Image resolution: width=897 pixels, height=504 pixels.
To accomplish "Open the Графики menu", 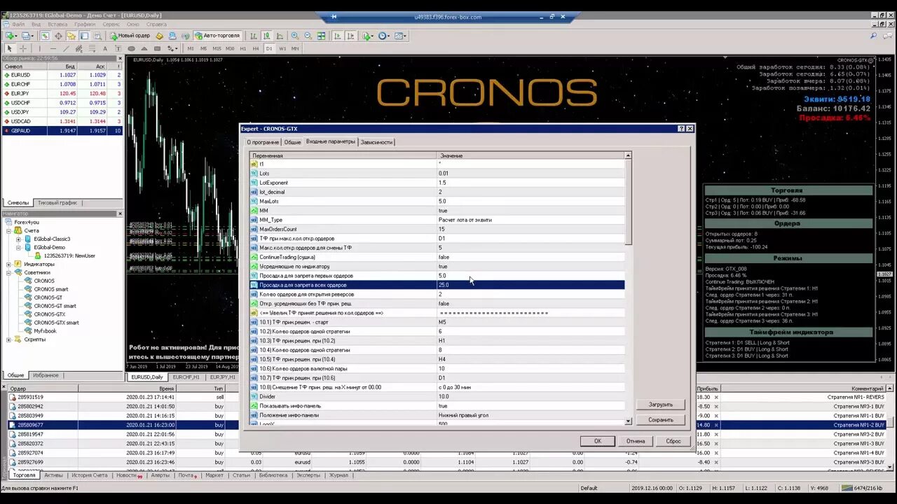I will coord(84,24).
